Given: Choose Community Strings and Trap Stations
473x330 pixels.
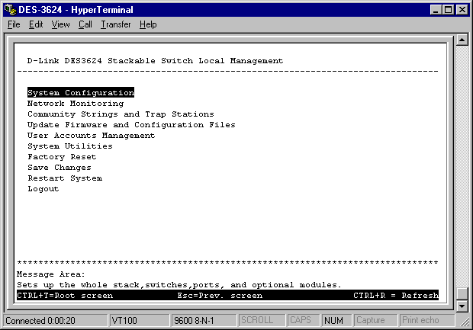Looking at the screenshot, I should [x=121, y=114].
